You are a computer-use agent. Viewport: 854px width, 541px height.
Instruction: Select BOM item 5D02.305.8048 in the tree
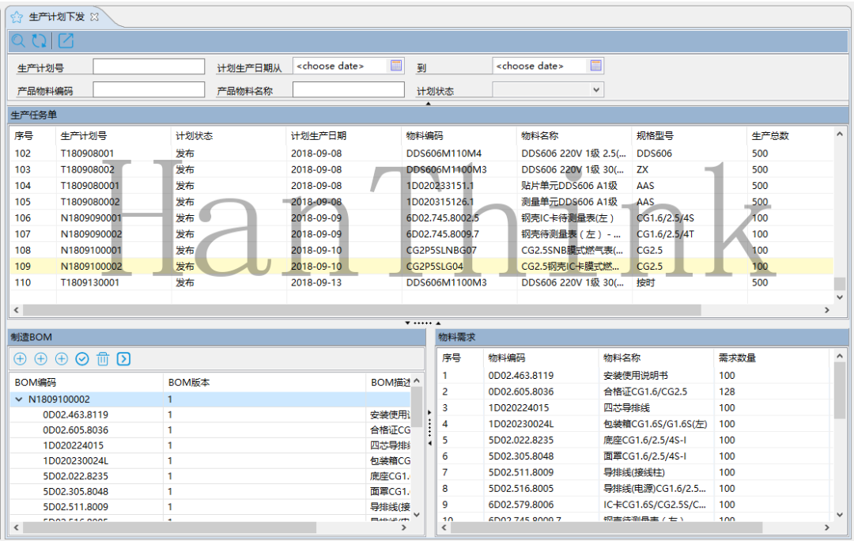(x=76, y=491)
